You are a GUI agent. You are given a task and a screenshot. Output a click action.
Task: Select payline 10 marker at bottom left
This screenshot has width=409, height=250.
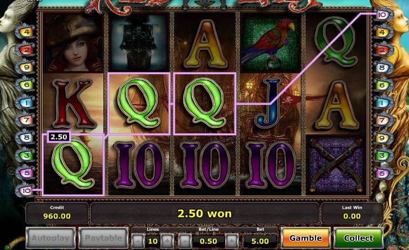(25, 191)
